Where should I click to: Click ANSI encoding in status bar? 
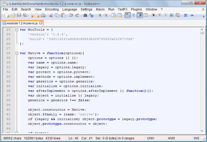tap(171, 138)
